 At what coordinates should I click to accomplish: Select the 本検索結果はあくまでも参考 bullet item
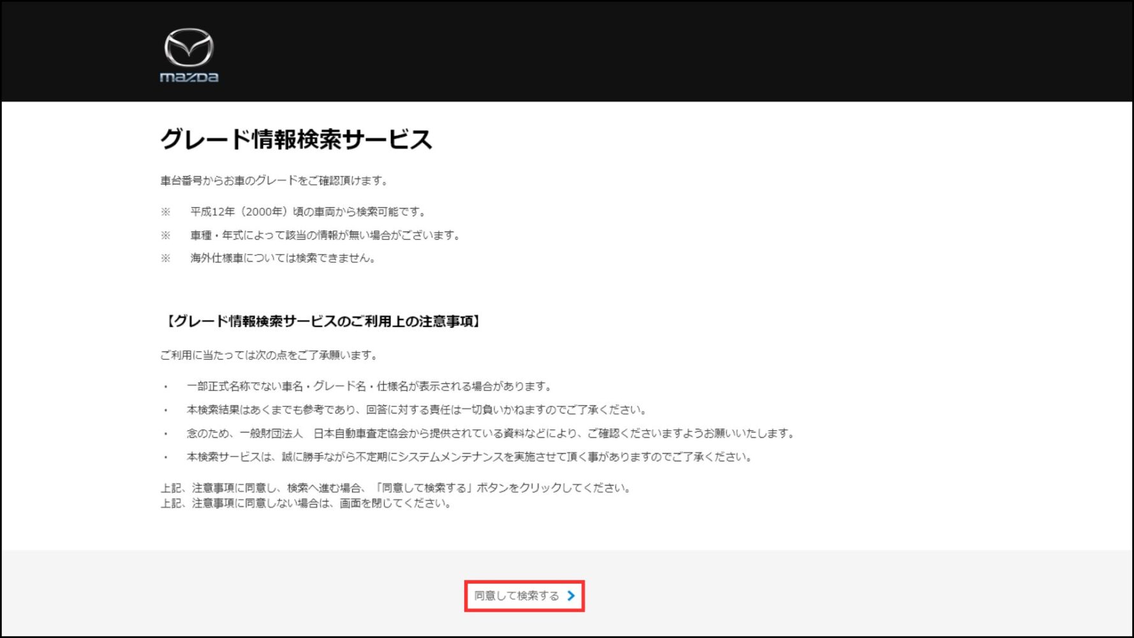pos(417,410)
